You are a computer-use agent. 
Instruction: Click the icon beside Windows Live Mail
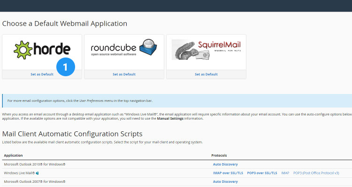37,173
